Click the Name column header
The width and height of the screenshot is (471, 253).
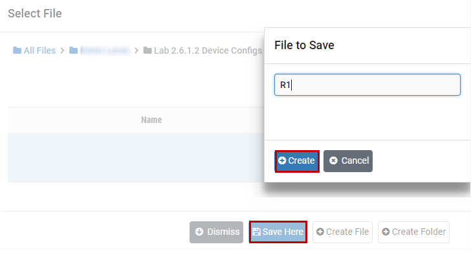(x=151, y=120)
